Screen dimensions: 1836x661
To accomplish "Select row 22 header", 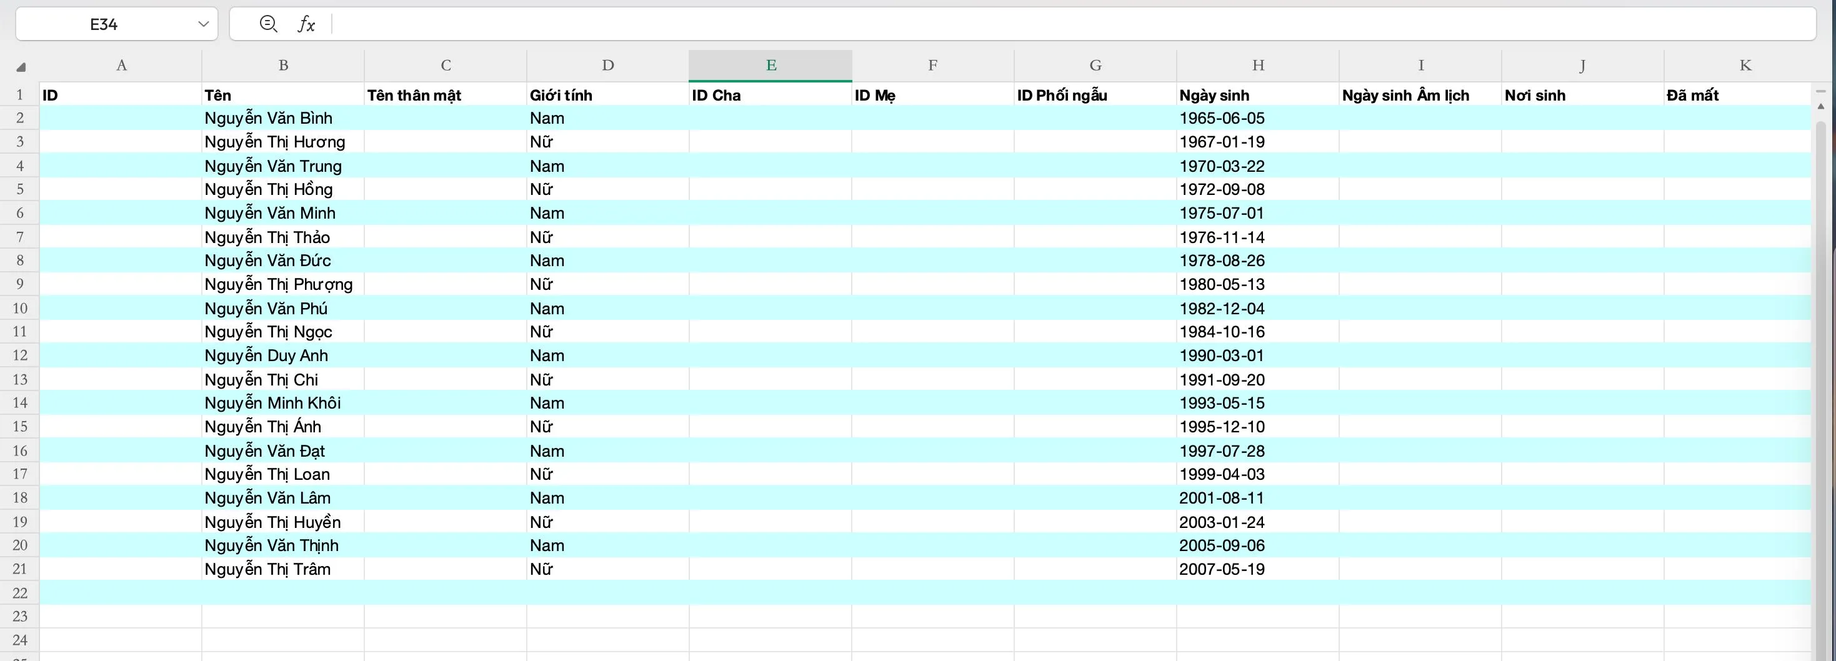I will (20, 593).
